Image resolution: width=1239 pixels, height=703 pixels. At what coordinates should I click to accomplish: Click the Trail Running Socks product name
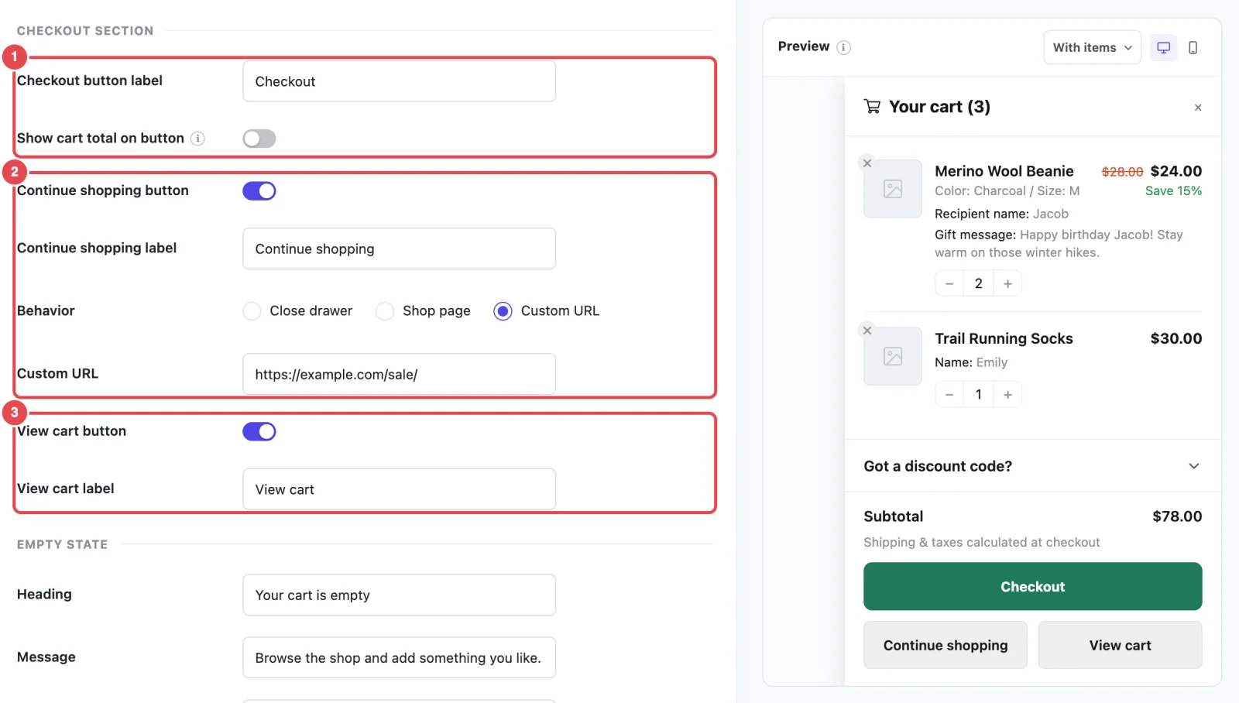(1004, 338)
